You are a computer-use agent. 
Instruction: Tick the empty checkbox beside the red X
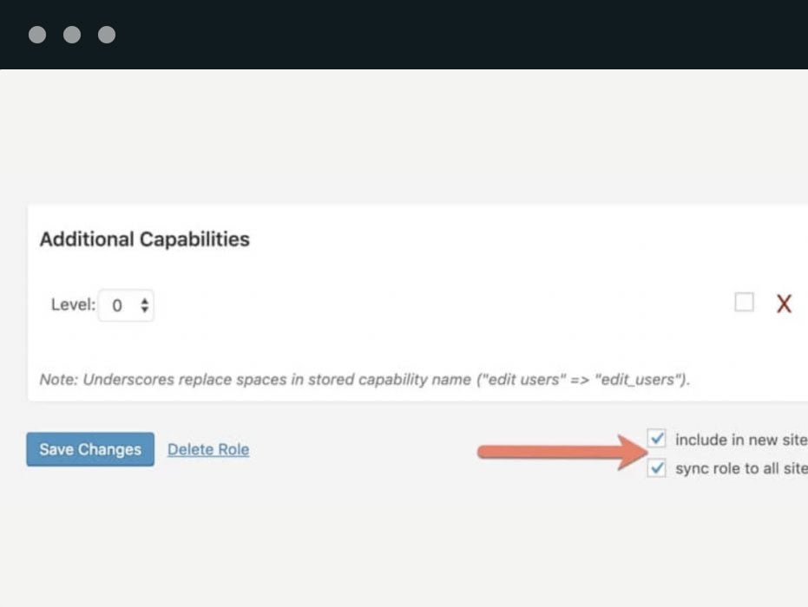point(744,303)
